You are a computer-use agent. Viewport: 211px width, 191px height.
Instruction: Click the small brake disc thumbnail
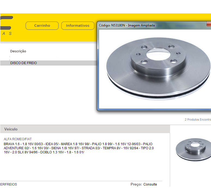click(193, 150)
